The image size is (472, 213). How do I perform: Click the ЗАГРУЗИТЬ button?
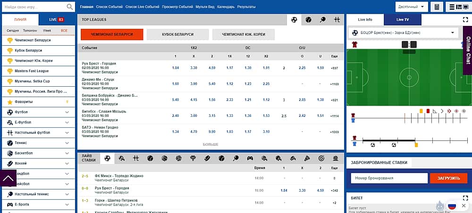point(448,178)
